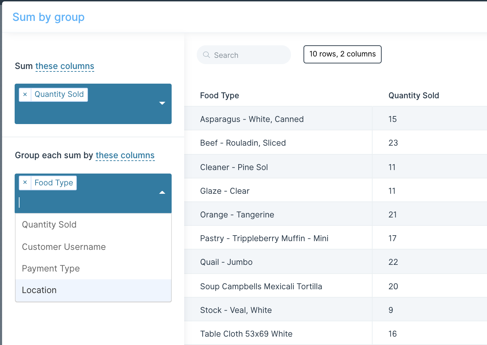
Task: Click quantity value 17 for Pastry
Action: (x=392, y=238)
